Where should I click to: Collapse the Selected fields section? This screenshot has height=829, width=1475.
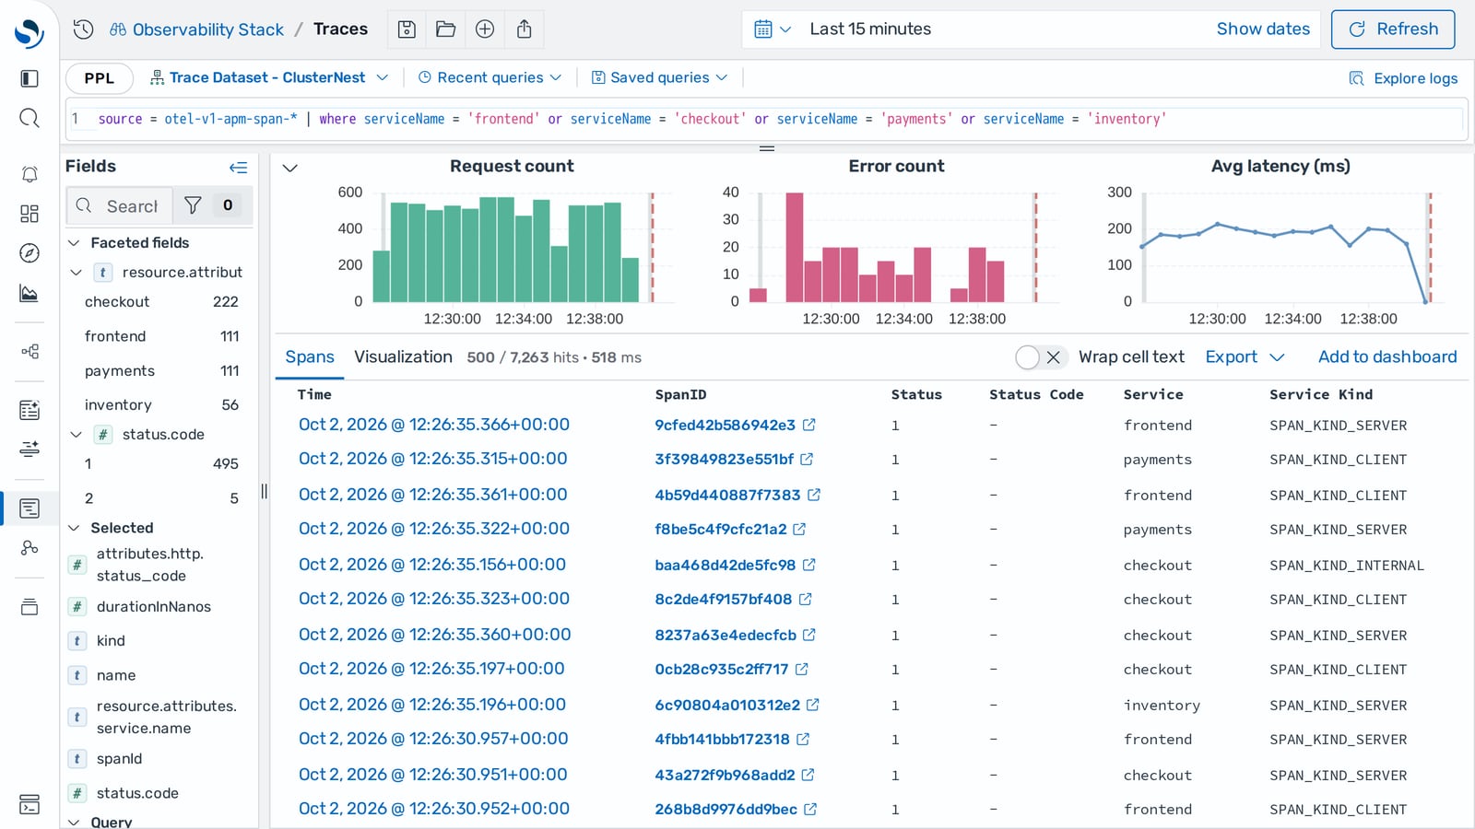[x=75, y=529]
